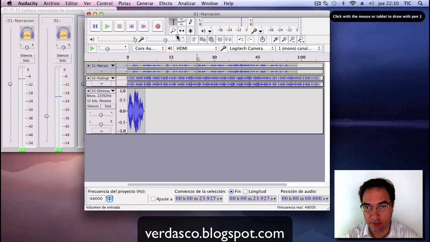Click the 03-Dinosau pan slider
The image size is (430, 242).
[x=100, y=124]
